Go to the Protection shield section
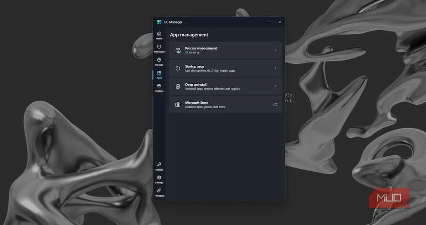The image size is (426, 225). point(159,49)
